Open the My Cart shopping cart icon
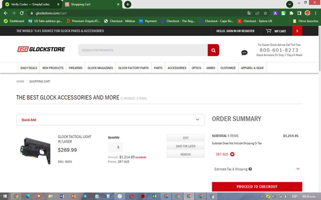Viewport: 321px width, 200px height. (268, 31)
